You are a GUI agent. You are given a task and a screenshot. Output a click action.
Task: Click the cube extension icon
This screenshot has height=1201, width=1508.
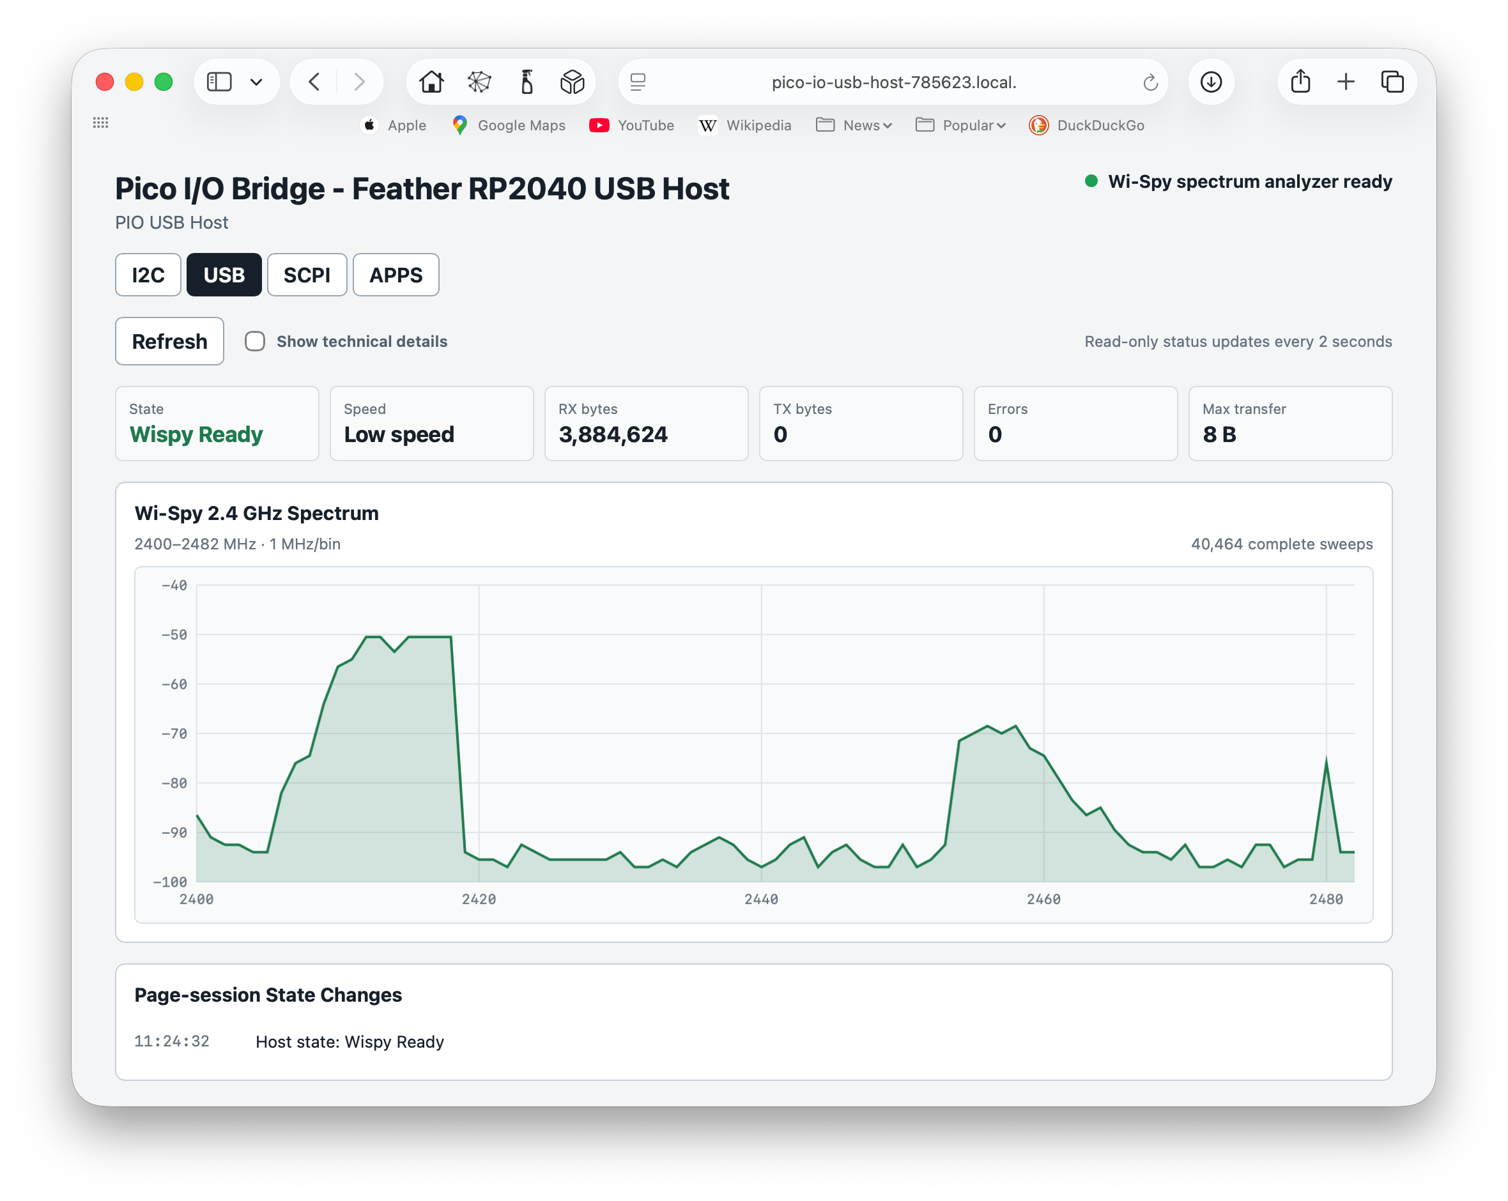pyautogui.click(x=572, y=82)
